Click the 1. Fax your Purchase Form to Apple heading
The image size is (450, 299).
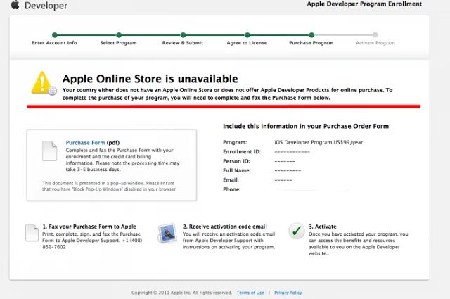click(89, 227)
